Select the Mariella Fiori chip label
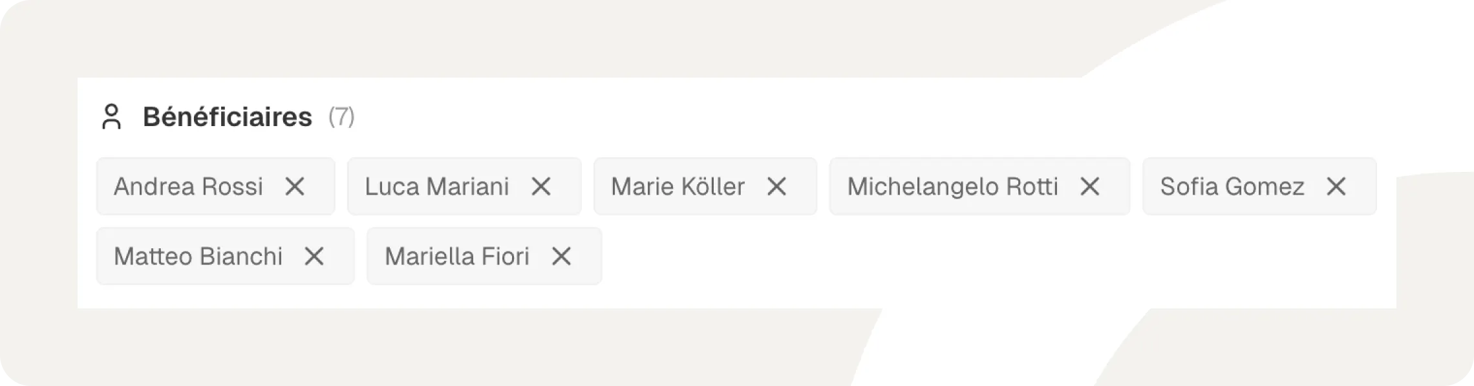This screenshot has height=386, width=1474. click(456, 257)
